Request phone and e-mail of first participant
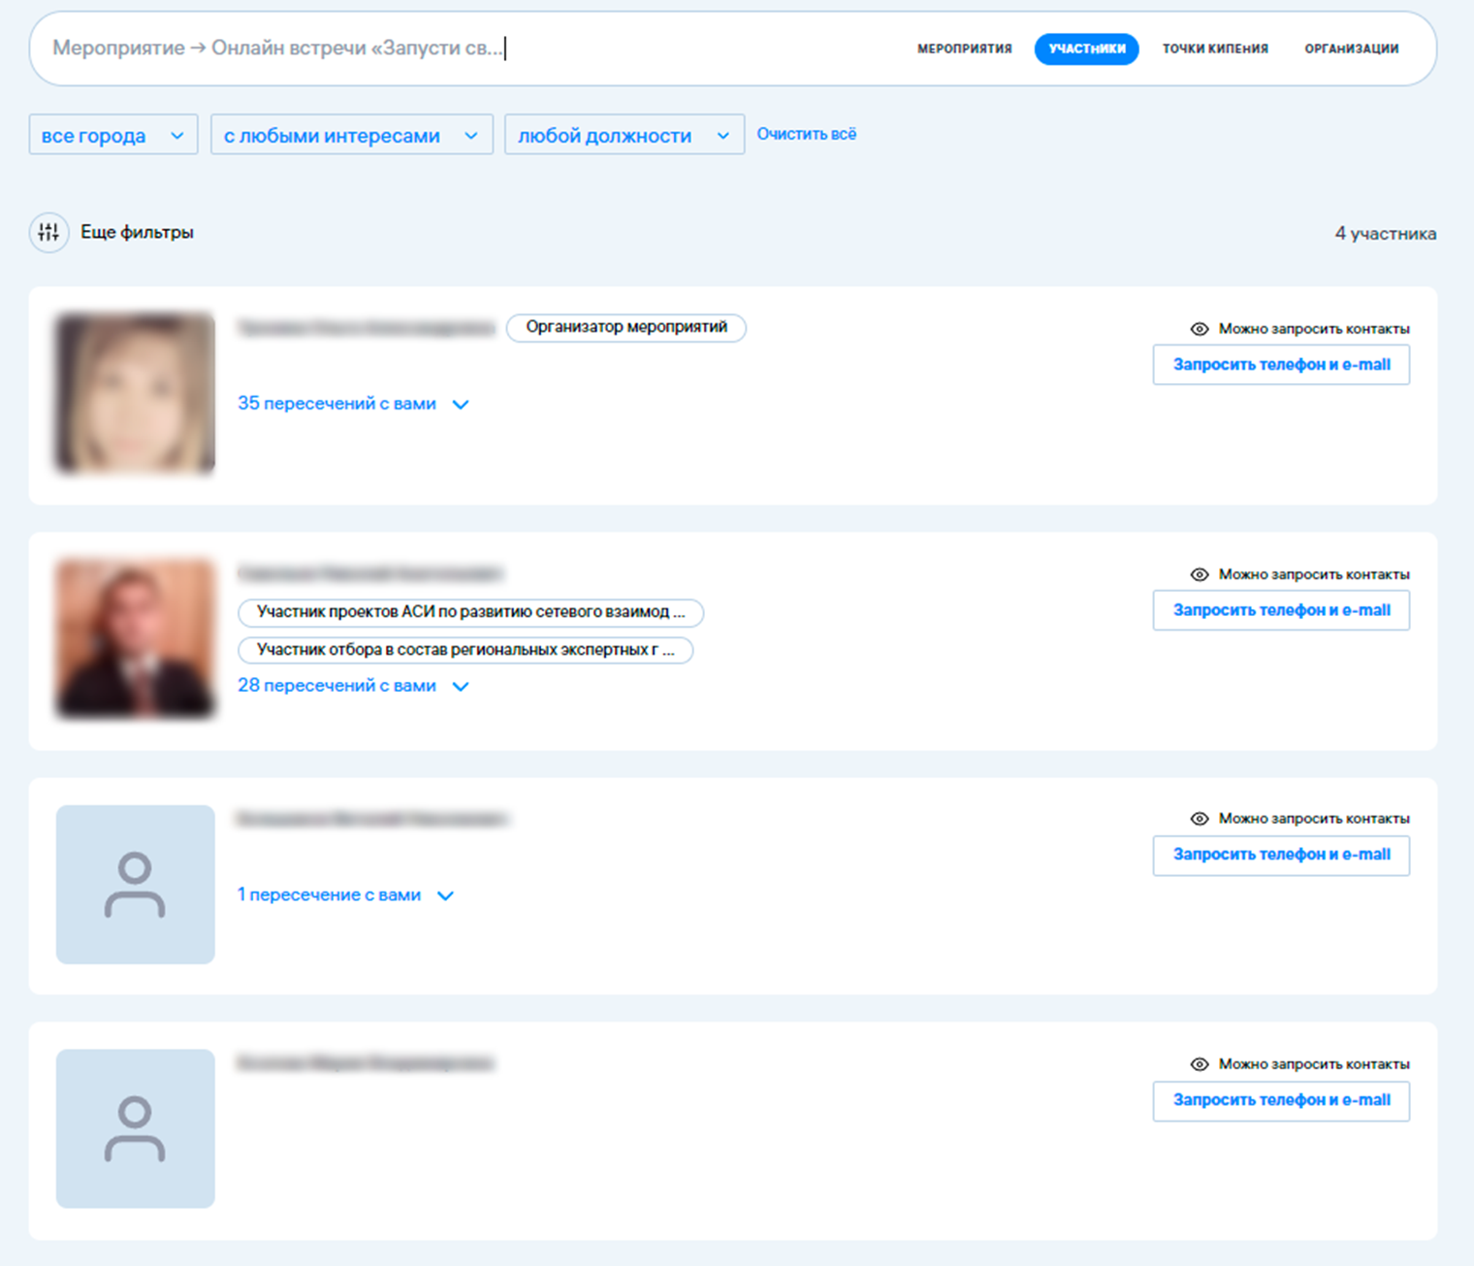Viewport: 1474px width, 1266px height. (x=1281, y=365)
